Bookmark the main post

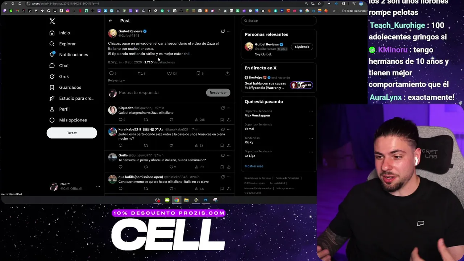click(x=198, y=74)
